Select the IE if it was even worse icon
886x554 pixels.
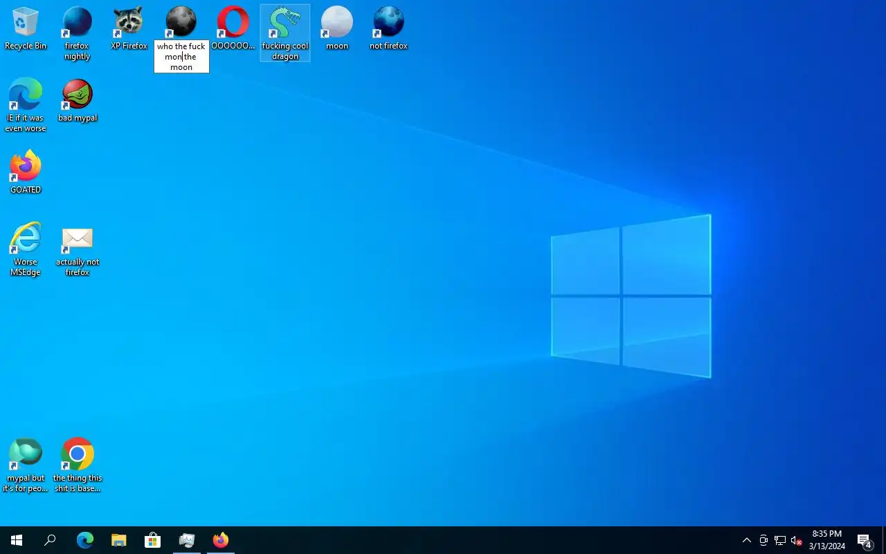click(x=26, y=94)
